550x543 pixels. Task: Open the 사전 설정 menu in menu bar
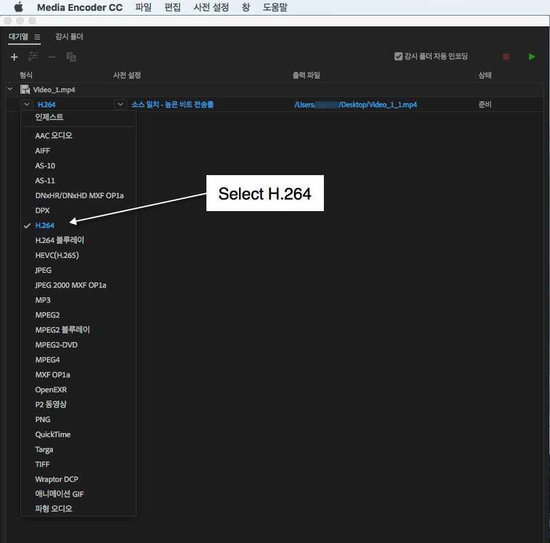click(211, 7)
